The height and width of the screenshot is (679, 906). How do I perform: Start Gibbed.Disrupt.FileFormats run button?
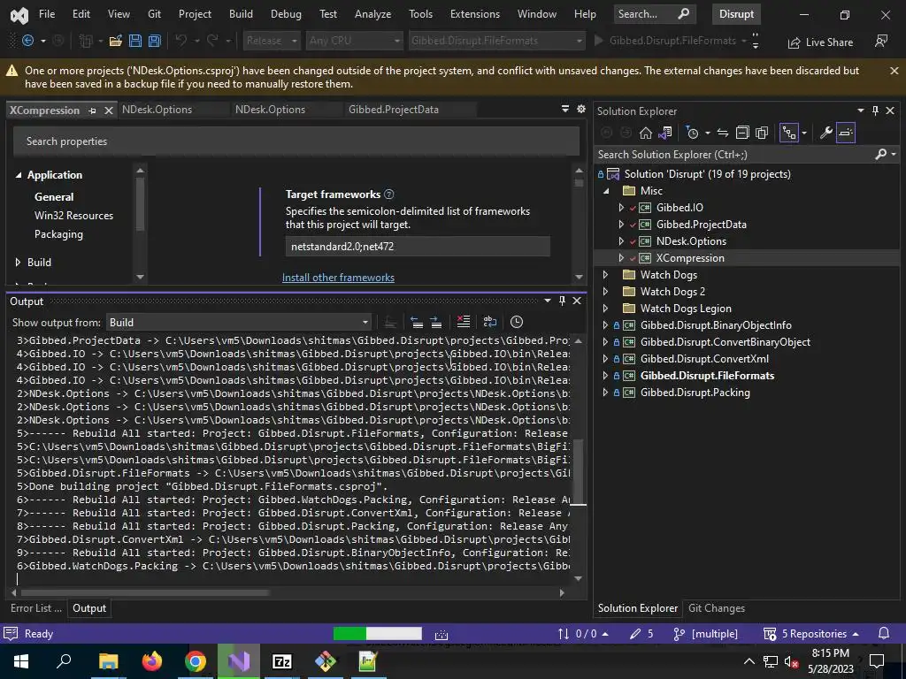665,41
